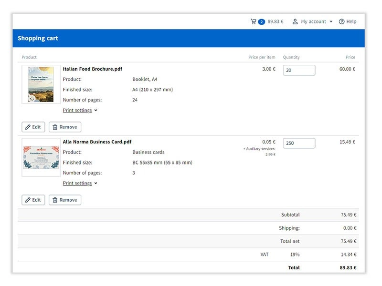This screenshot has height=286, width=382.
Task: Click the quantity field showing 250
Action: [299, 143]
